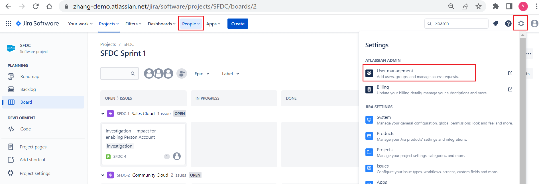Open the People dropdown menu
Viewport: 539px width, 184px height.
tap(191, 24)
